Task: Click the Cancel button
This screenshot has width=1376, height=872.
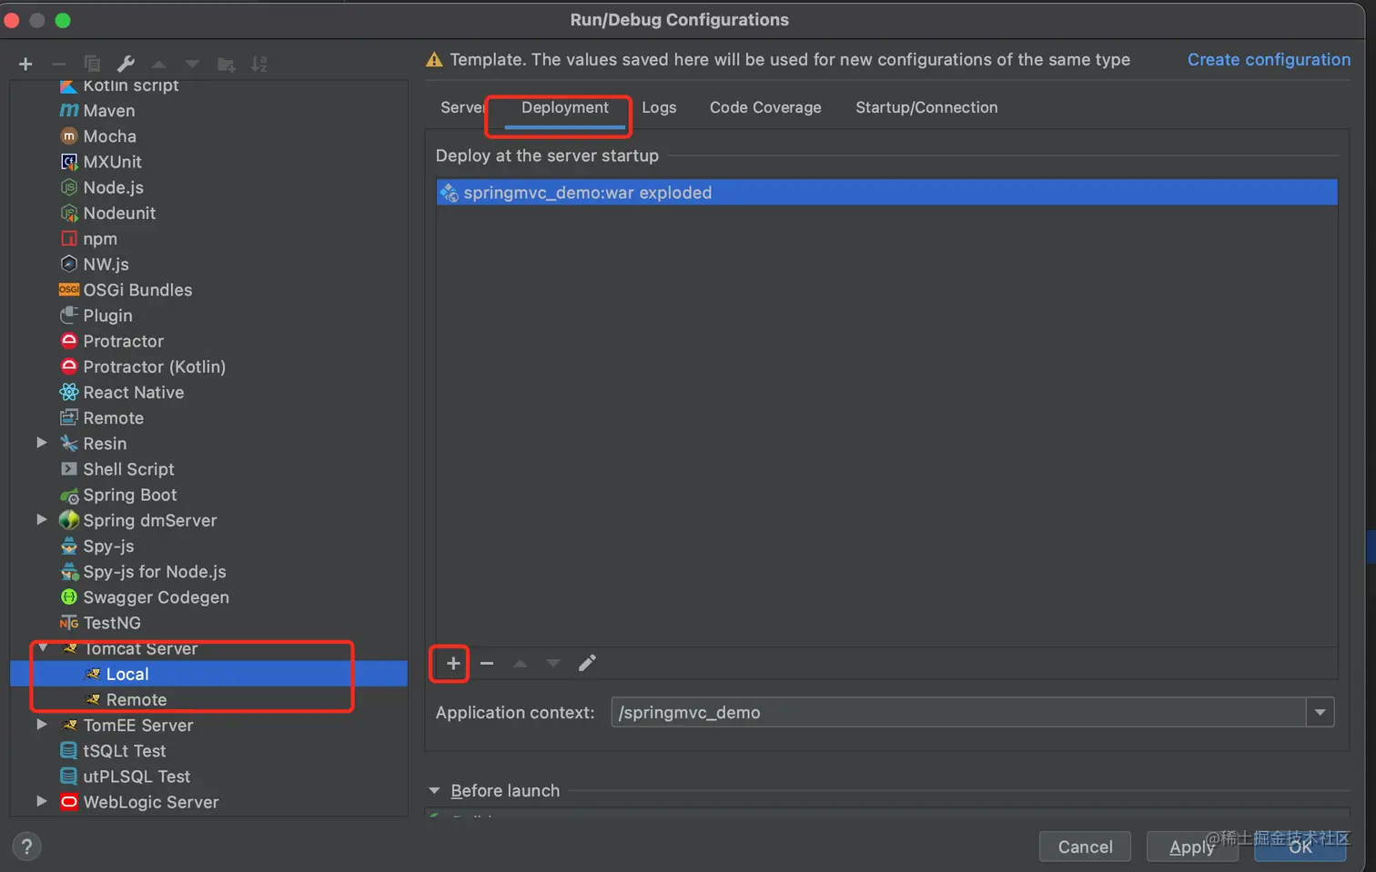Action: (x=1085, y=847)
